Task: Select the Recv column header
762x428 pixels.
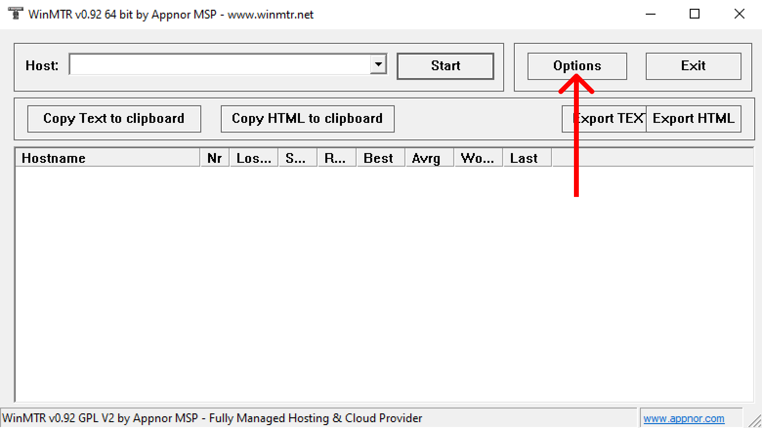Action: coord(337,158)
